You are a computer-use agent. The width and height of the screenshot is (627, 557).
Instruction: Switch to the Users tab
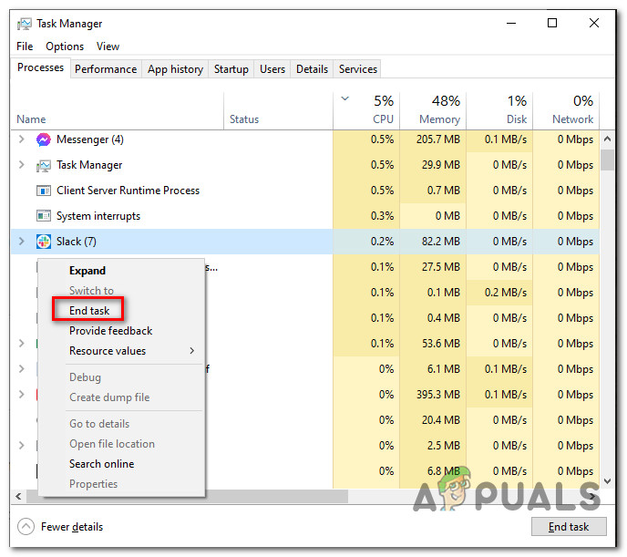pos(272,69)
